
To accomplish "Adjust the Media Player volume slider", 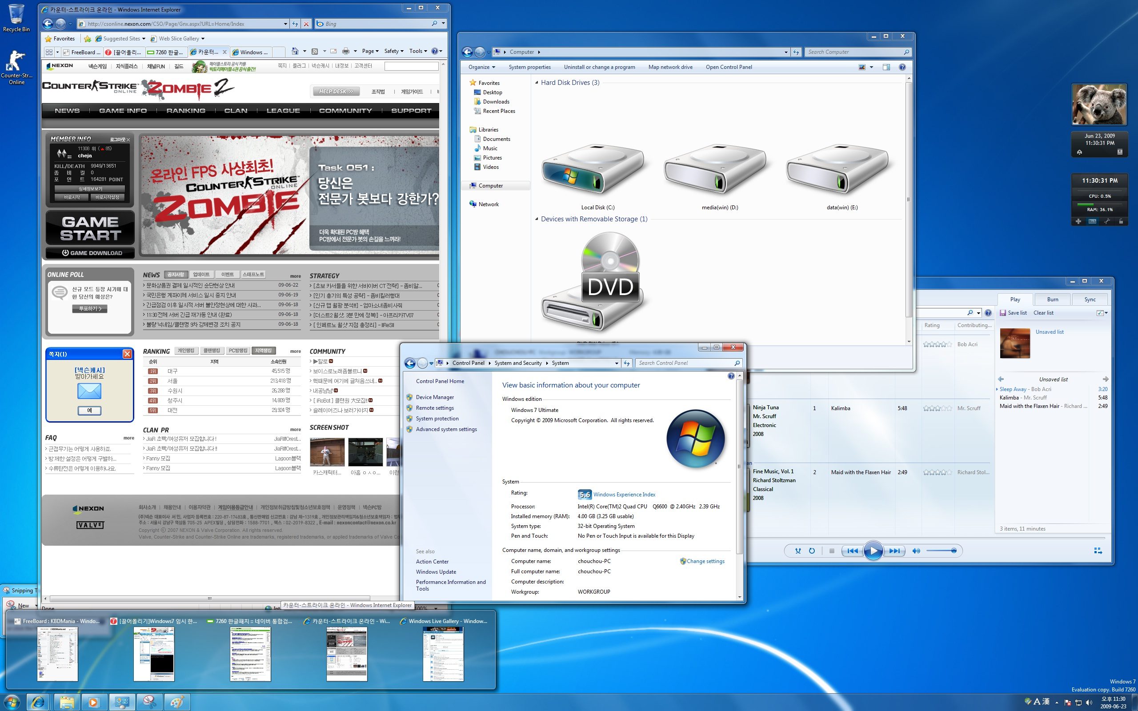I will pyautogui.click(x=941, y=551).
